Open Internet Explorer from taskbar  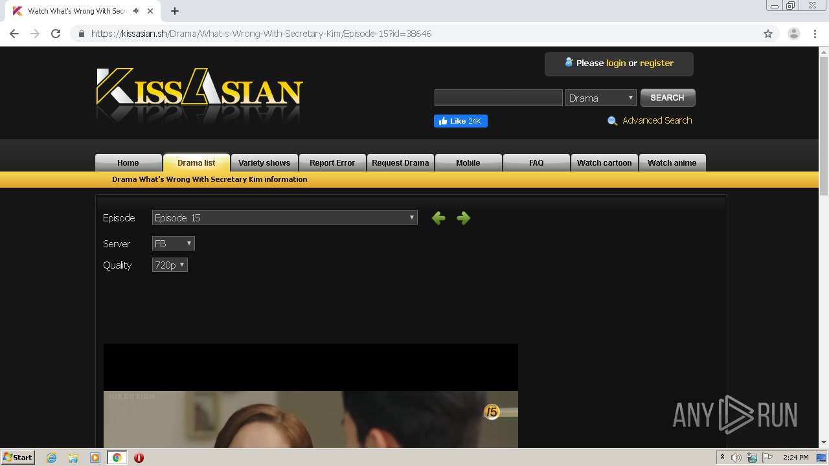(51, 458)
